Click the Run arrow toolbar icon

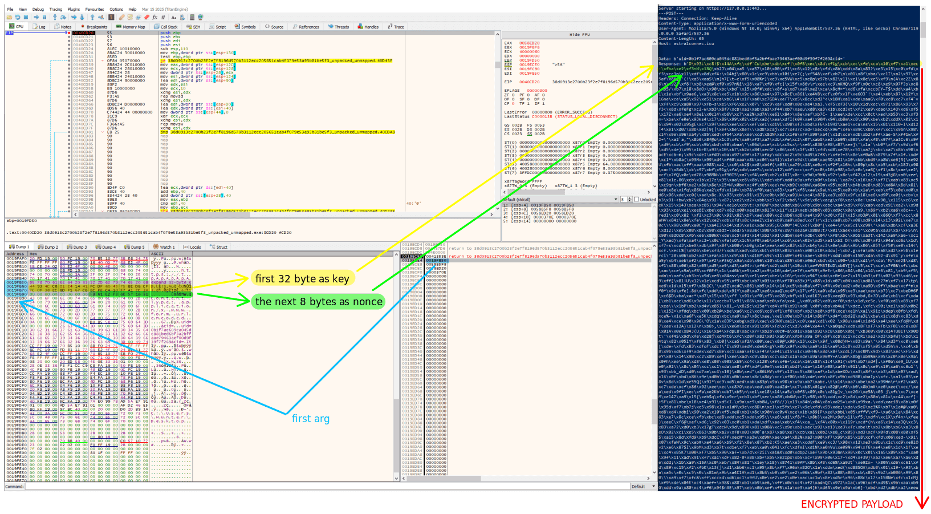(36, 17)
